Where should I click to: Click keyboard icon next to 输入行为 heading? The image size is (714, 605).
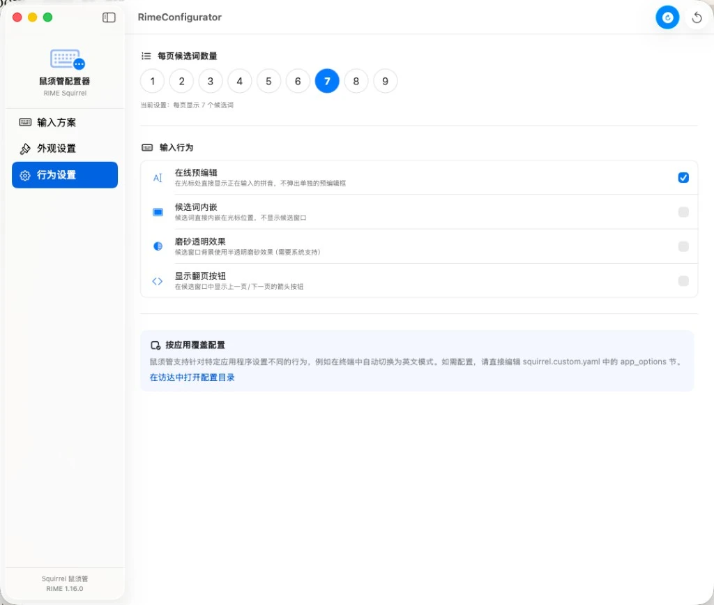pos(147,148)
